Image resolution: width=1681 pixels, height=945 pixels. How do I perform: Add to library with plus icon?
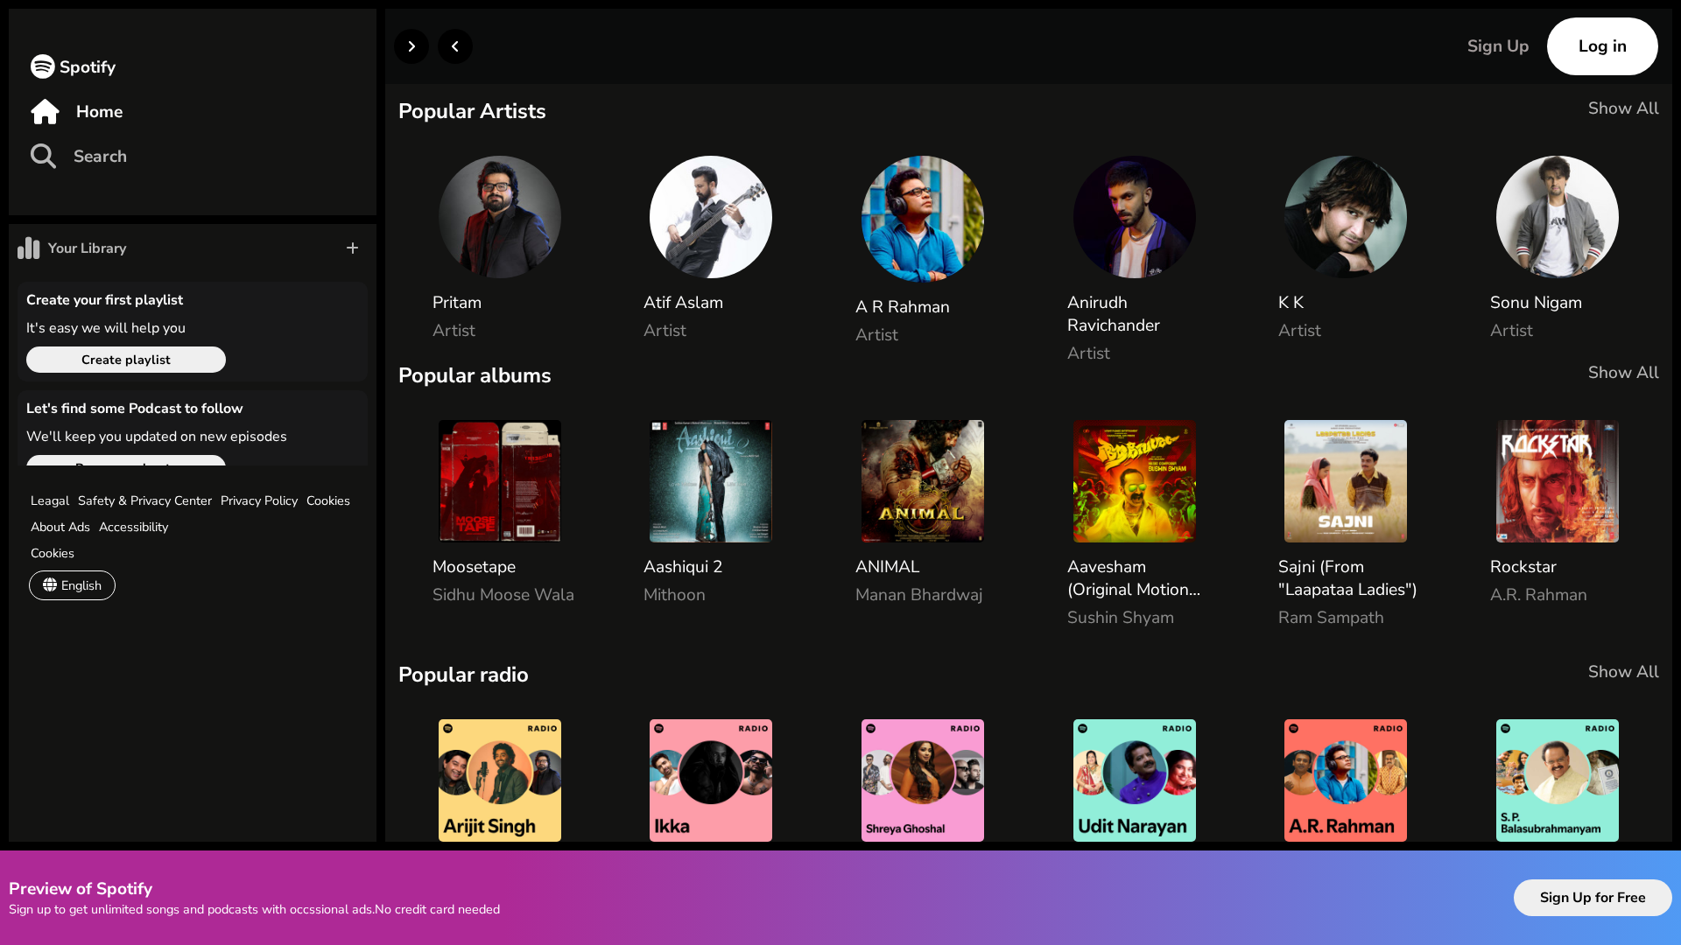352,248
